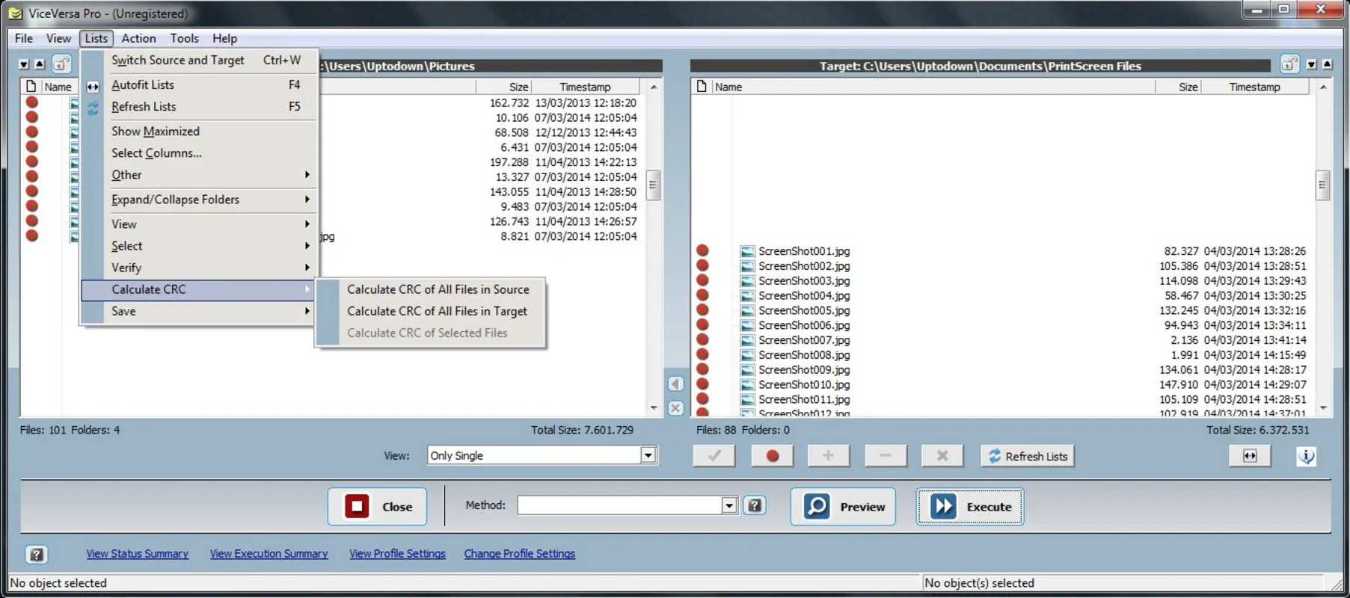Screen dimensions: 1350x598
Task: Click the question mark beside Method dropdown
Action: (755, 506)
